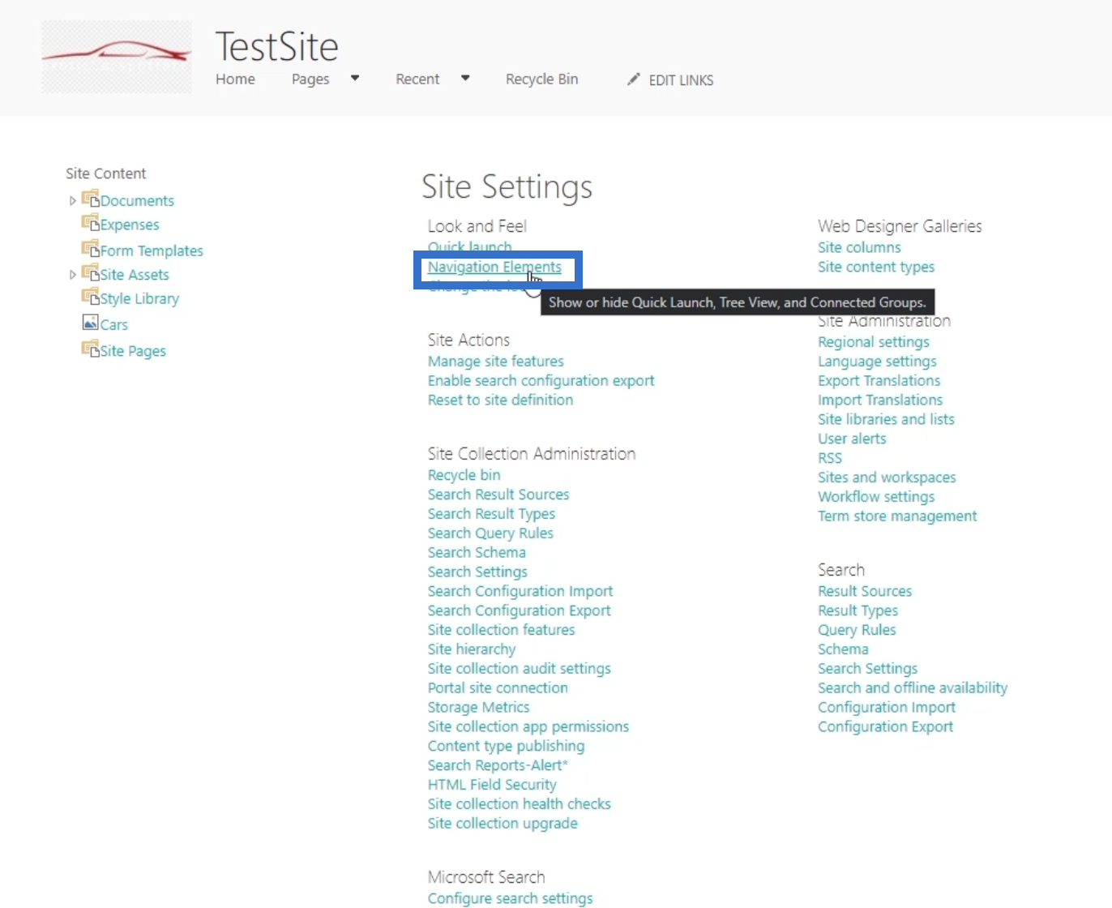
Task: Open Site collection upgrade link
Action: pyautogui.click(x=503, y=824)
